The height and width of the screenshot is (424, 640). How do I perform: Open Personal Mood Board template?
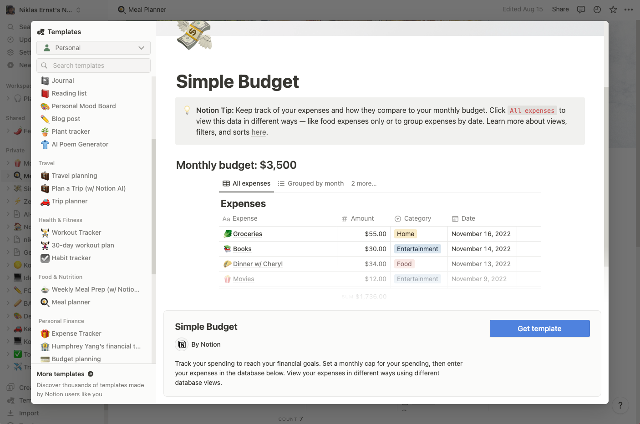93,106
